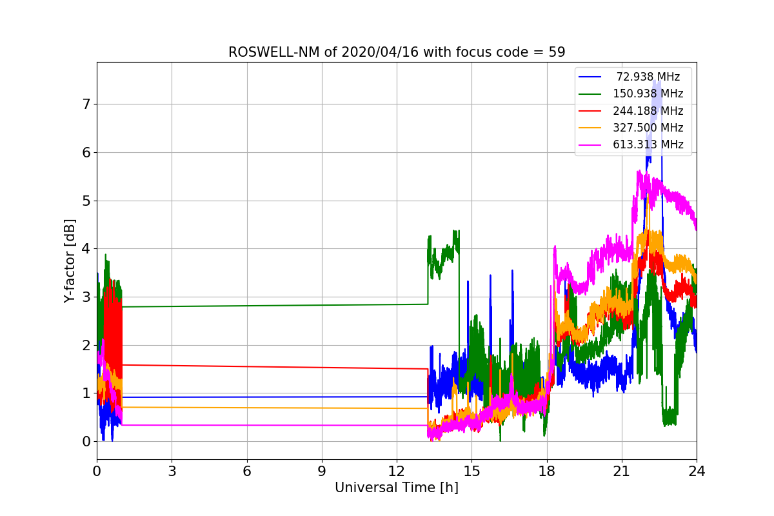The image size is (774, 516).
Task: Click the x-axis tick label 21
Action: [x=622, y=471]
